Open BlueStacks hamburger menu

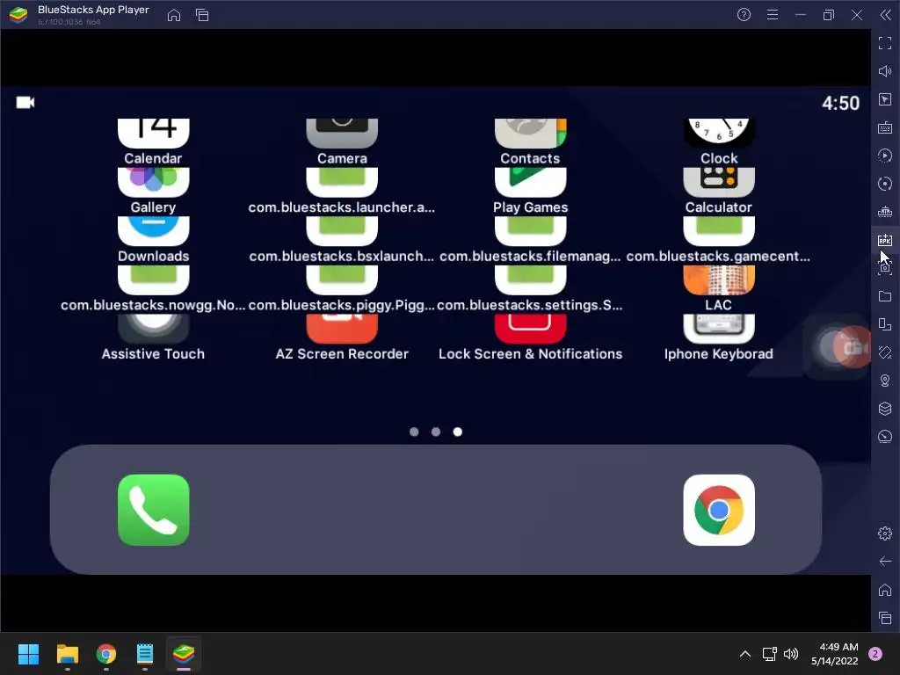[x=773, y=15]
